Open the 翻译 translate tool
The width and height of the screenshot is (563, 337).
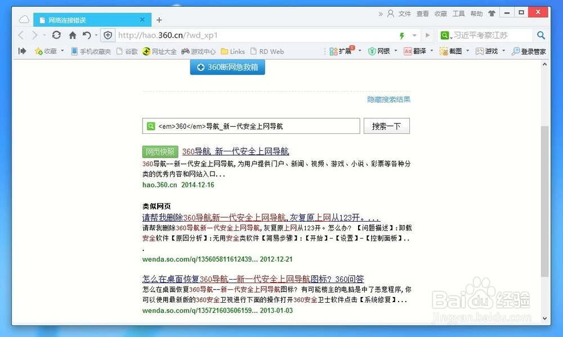point(418,51)
